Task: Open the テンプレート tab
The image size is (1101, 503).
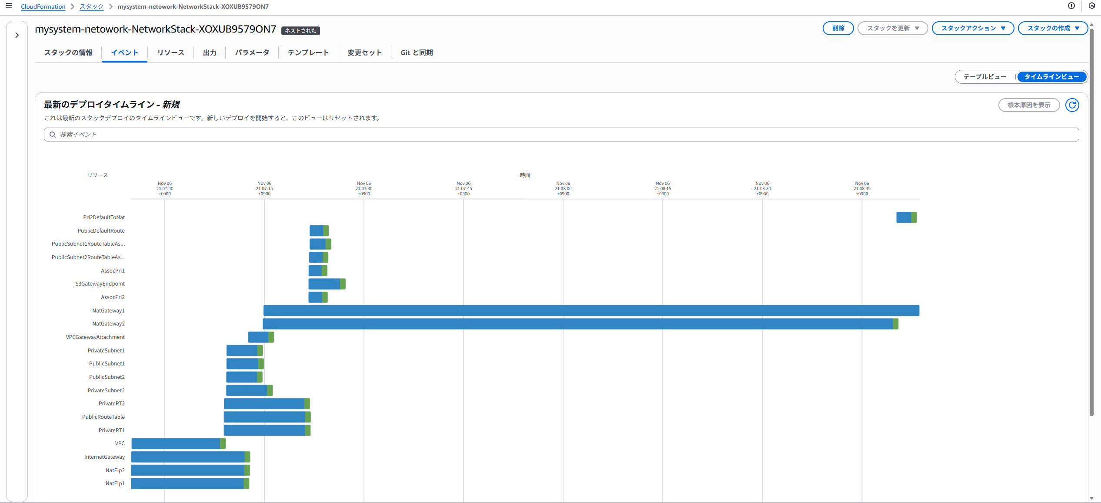Action: pyautogui.click(x=308, y=53)
